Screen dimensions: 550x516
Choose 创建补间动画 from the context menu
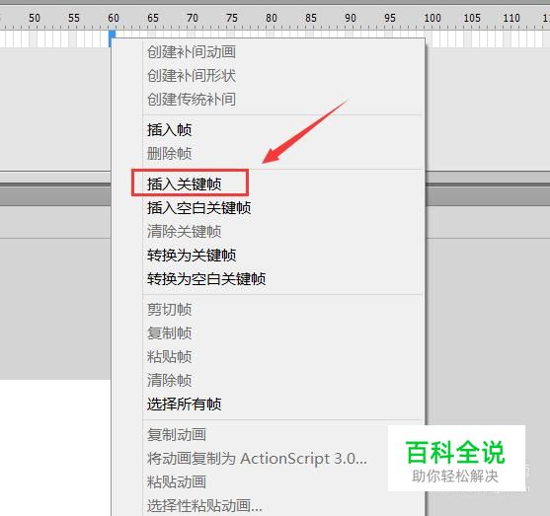[192, 52]
